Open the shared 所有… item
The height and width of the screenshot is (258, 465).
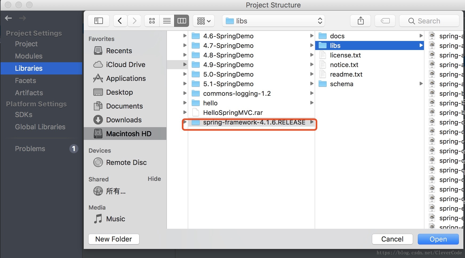110,191
